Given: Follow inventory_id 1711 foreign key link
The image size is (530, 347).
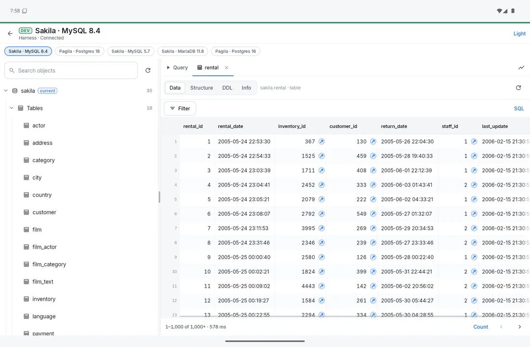Looking at the screenshot, I should 321,171.
